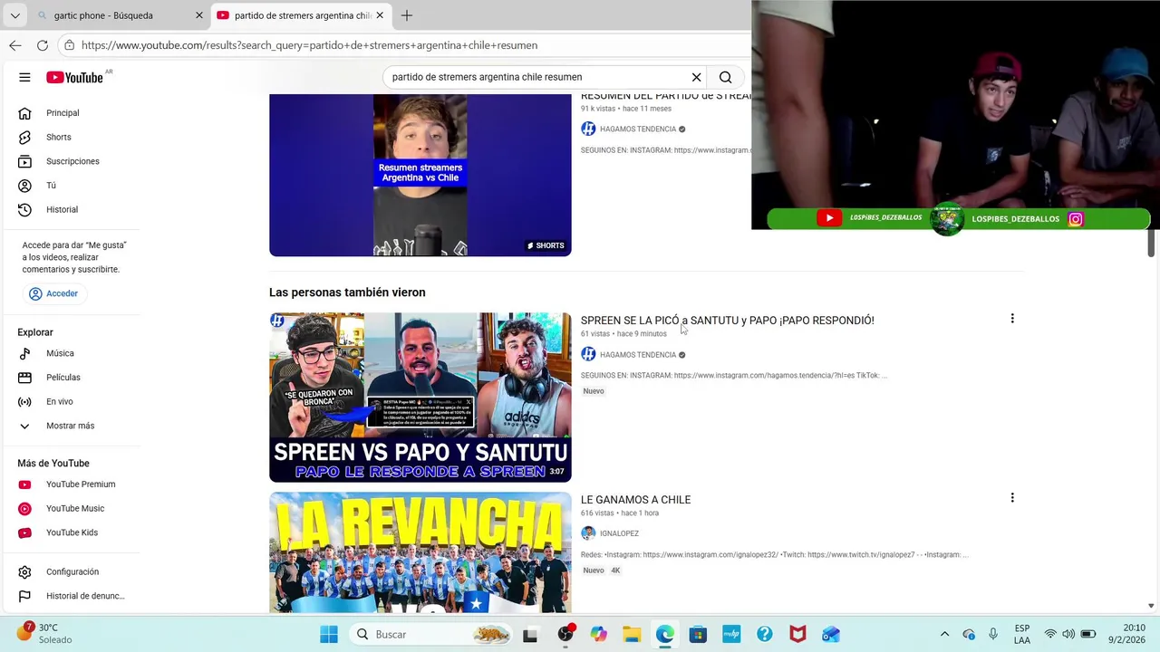Open a new browser tab
Screen dimensions: 1160x652
tap(407, 15)
